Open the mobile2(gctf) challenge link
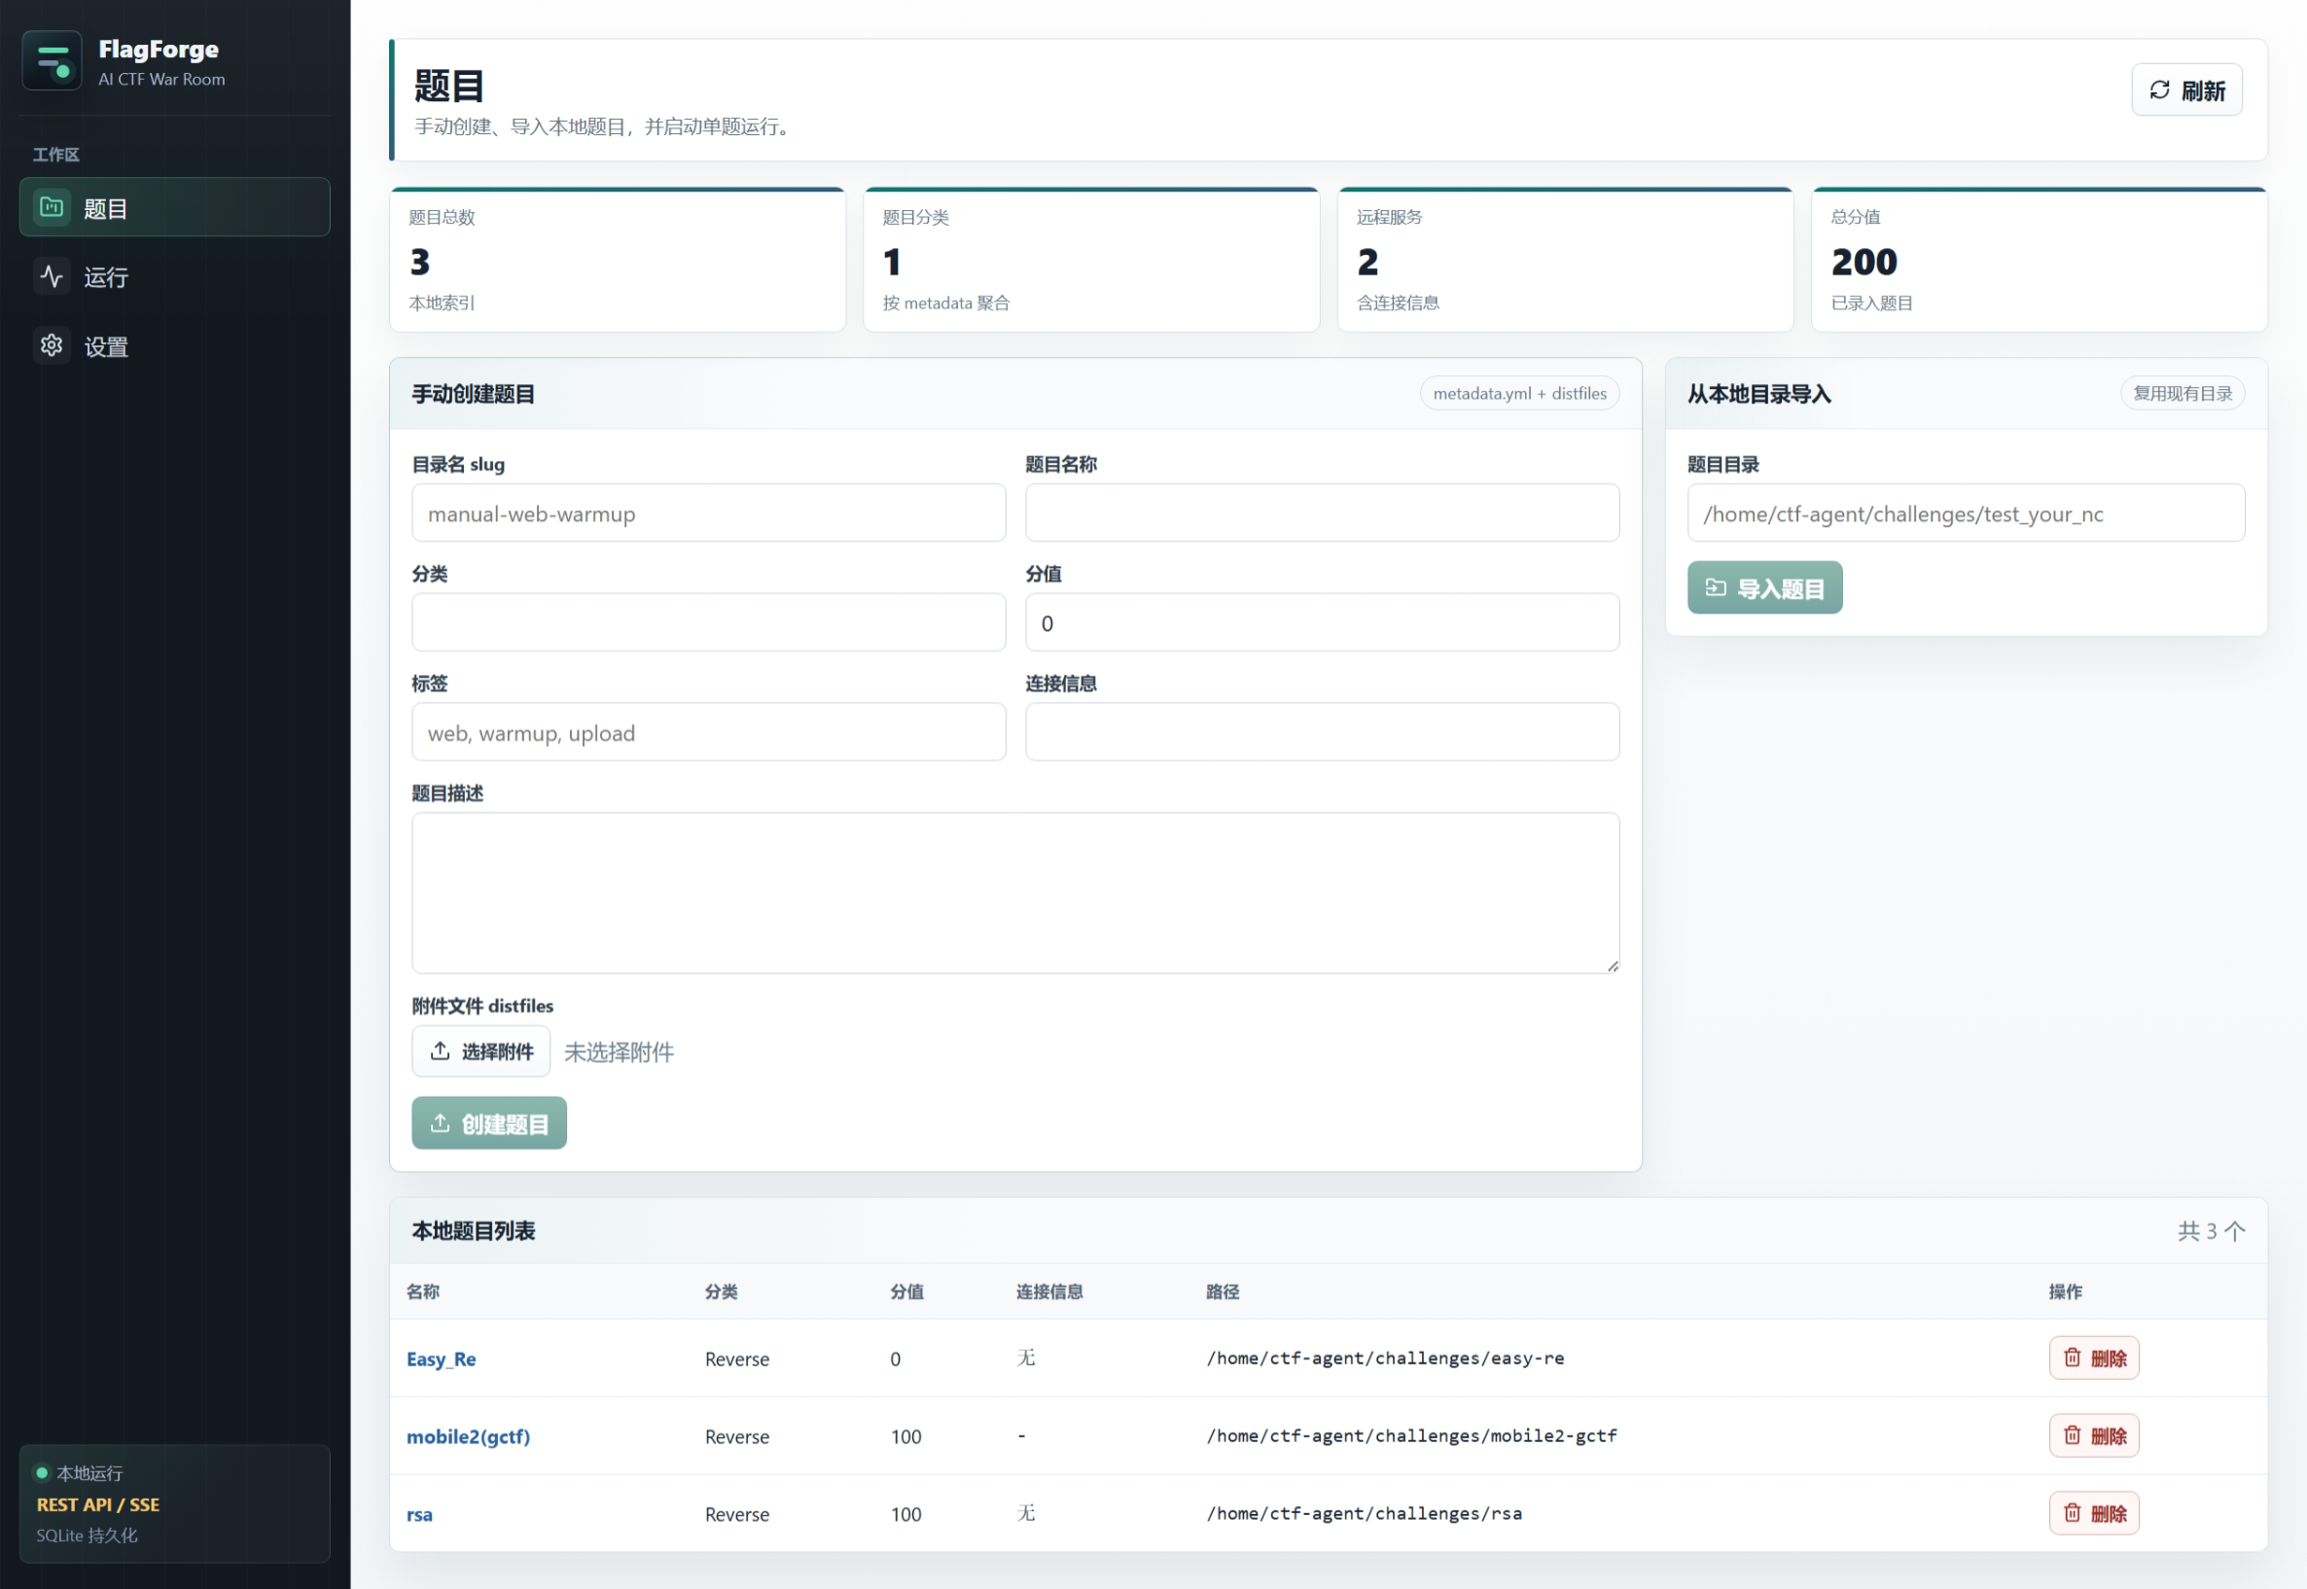This screenshot has height=1589, width=2307. click(468, 1435)
